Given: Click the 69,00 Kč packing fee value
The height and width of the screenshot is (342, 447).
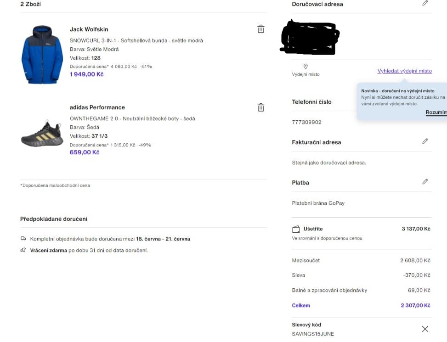Looking at the screenshot, I should pos(419,290).
